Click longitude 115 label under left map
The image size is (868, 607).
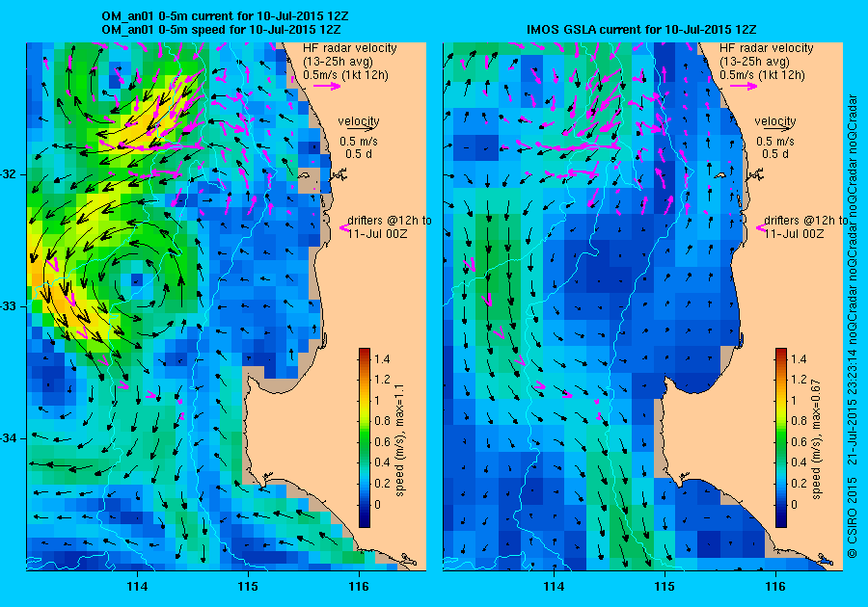pos(248,587)
